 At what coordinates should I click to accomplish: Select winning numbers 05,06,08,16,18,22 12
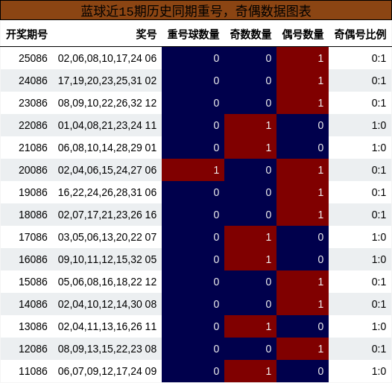pyautogui.click(x=107, y=282)
